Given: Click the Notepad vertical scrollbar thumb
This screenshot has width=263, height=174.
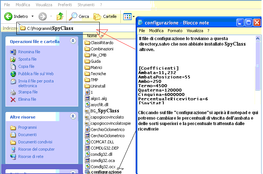Looking at the screenshot, I should click(x=258, y=66).
